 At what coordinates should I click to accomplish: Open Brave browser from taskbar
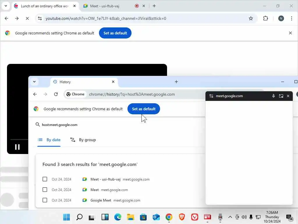pos(182,217)
